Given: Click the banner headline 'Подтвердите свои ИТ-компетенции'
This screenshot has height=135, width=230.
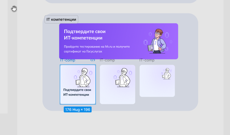Looking at the screenshot, I should (x=85, y=35).
